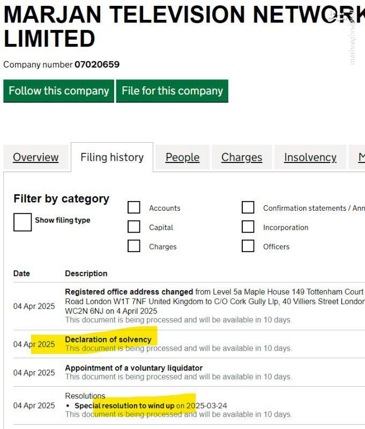Check the Accounts category filter

134,208
